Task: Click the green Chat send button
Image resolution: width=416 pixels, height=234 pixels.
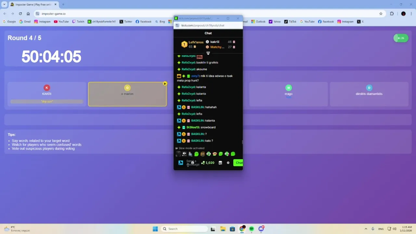Action: coord(239,163)
